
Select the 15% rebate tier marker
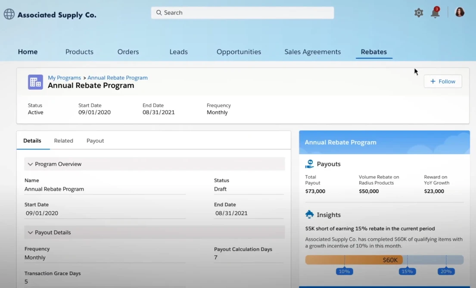407,271
